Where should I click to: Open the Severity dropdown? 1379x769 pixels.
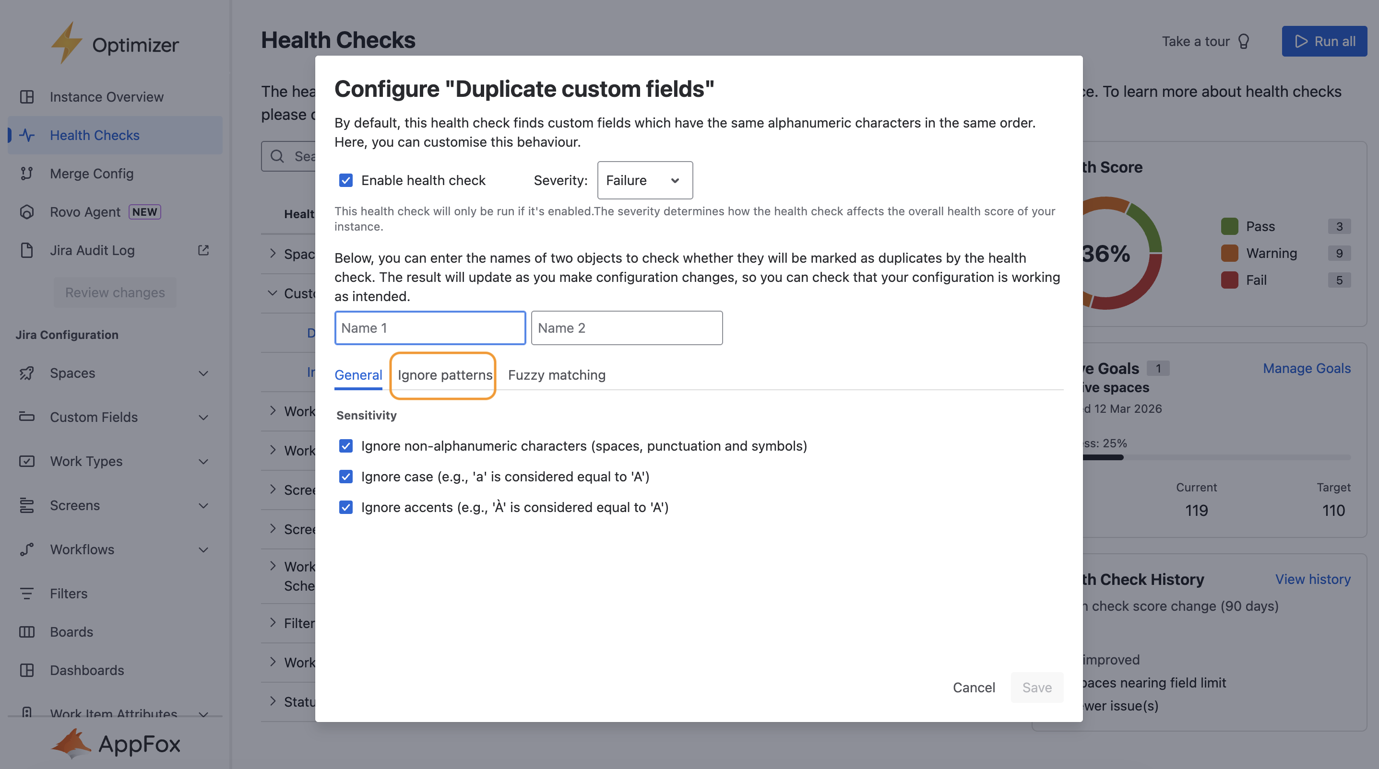point(644,180)
